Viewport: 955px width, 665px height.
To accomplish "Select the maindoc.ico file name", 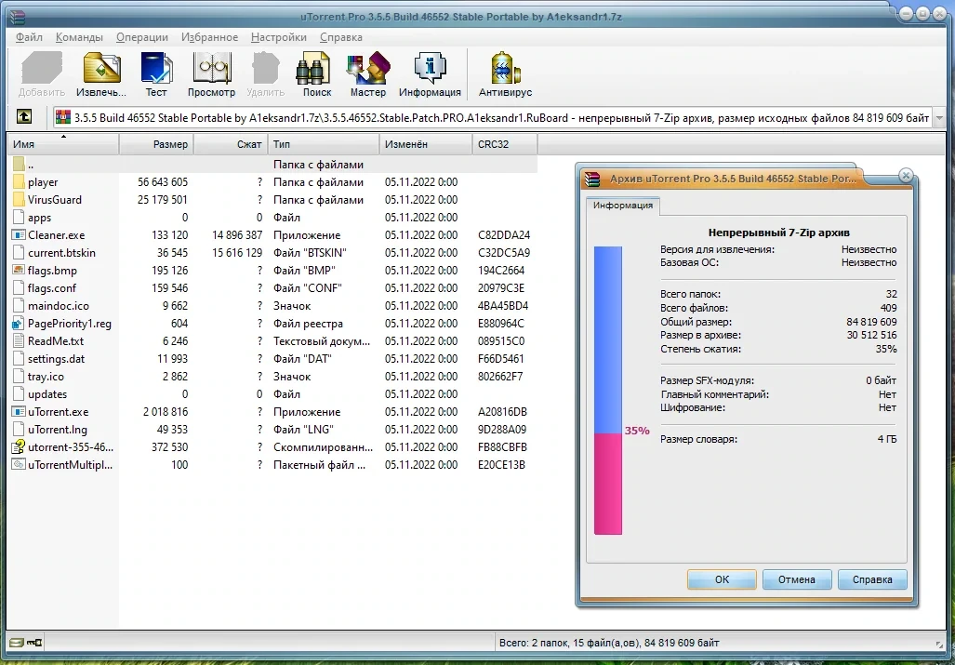I will [59, 306].
